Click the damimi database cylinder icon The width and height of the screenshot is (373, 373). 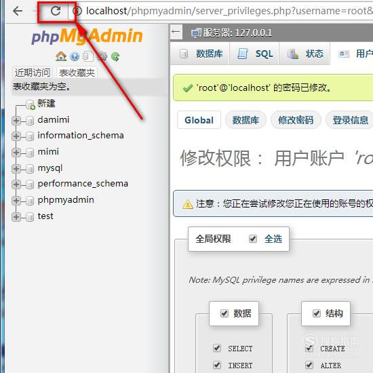(30, 121)
